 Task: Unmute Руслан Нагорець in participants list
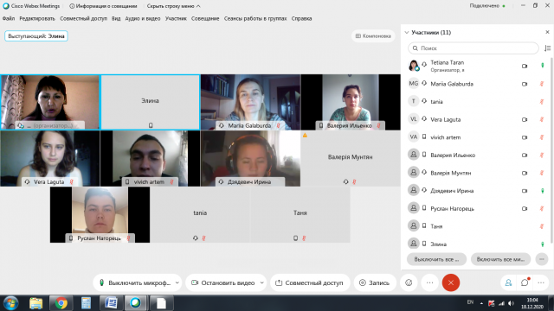coord(542,208)
